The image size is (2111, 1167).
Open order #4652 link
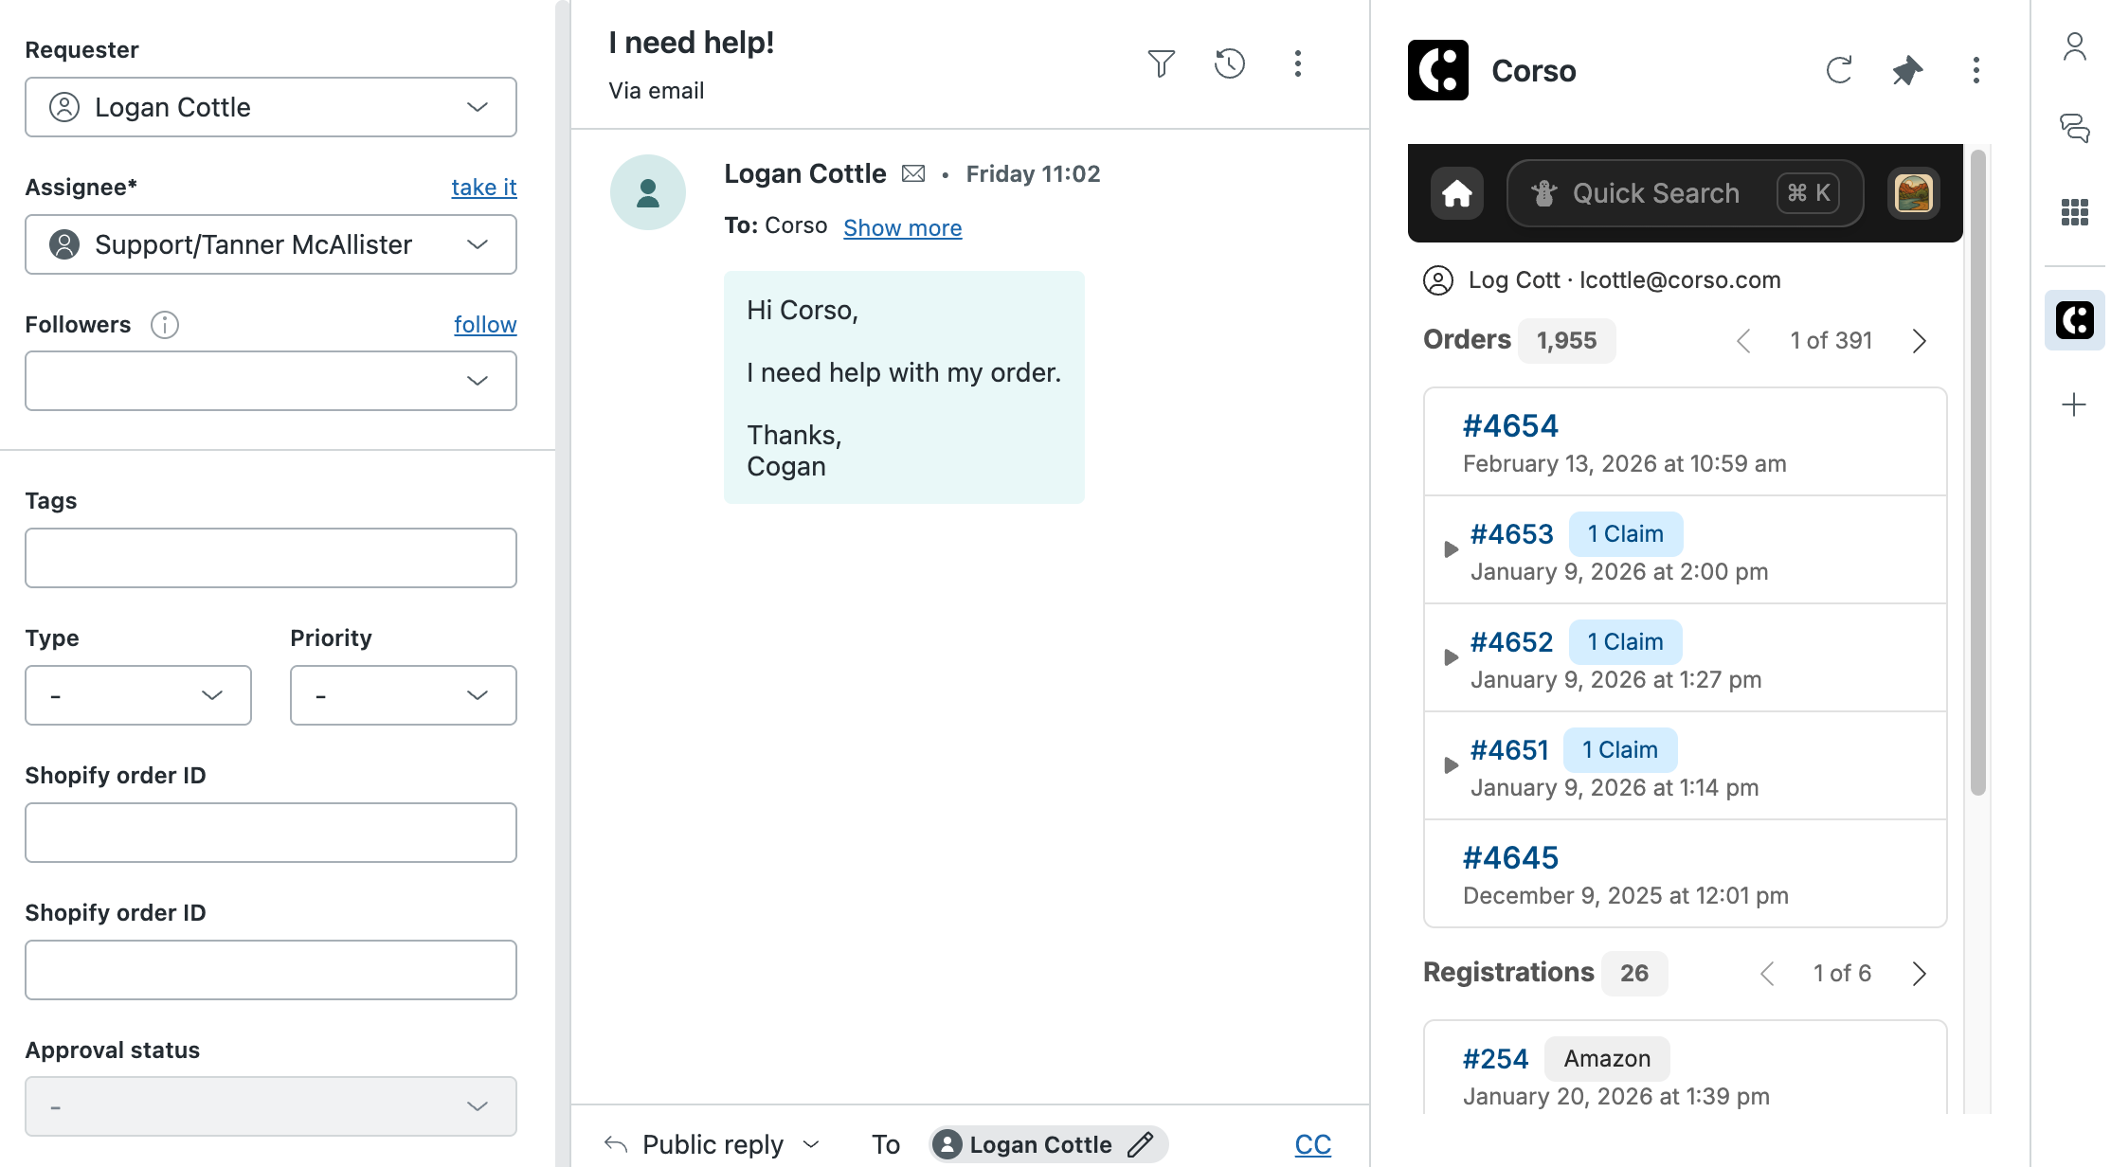click(1512, 642)
